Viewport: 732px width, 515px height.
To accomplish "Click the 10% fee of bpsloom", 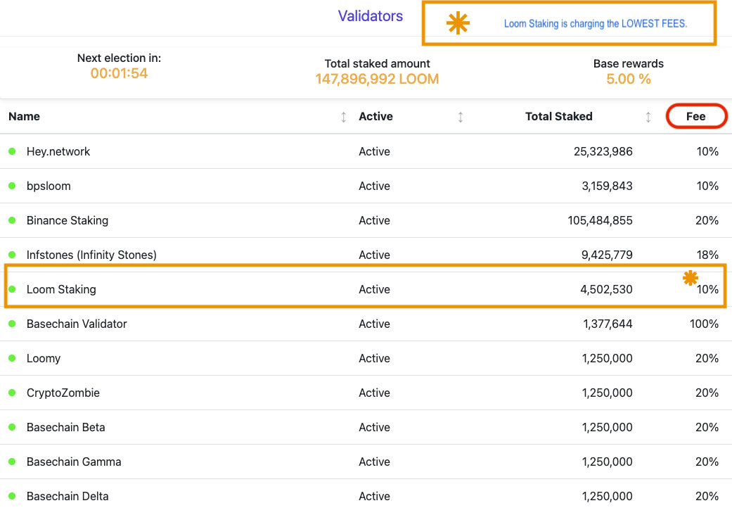I will 707,186.
